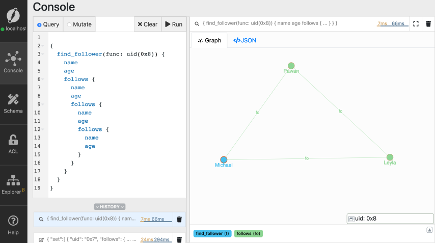Switch to the JSON tab

244,40
